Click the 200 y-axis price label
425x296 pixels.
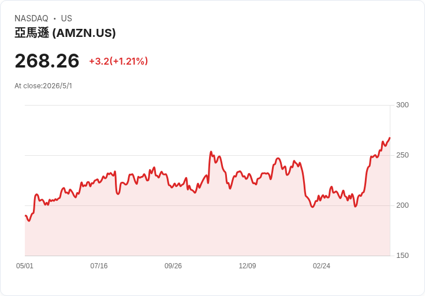click(402, 205)
